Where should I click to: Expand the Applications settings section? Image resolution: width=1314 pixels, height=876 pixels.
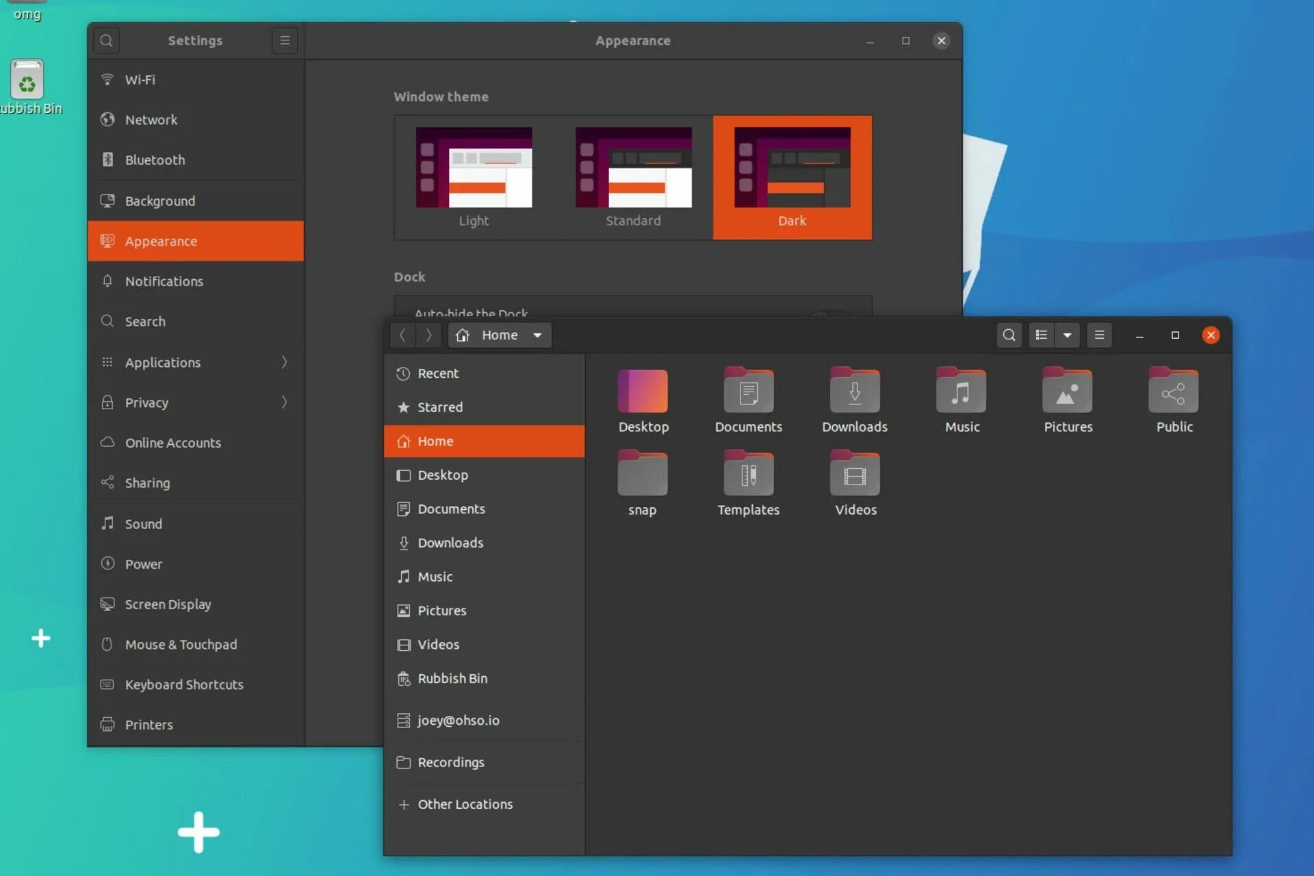pos(196,362)
